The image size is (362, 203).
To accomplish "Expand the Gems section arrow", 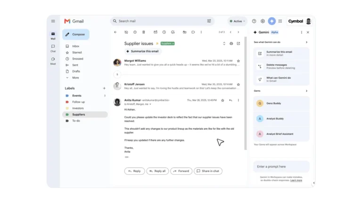I will point(306,91).
